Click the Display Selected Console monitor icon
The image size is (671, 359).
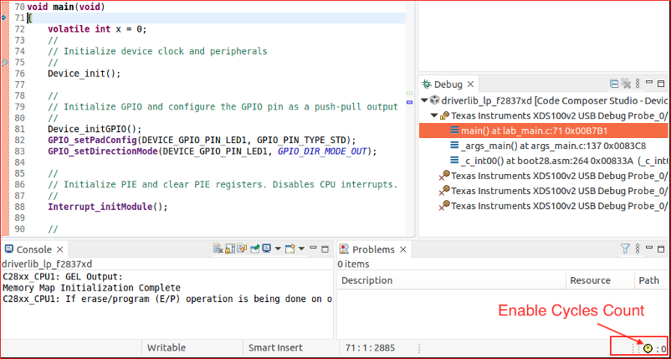(x=265, y=249)
